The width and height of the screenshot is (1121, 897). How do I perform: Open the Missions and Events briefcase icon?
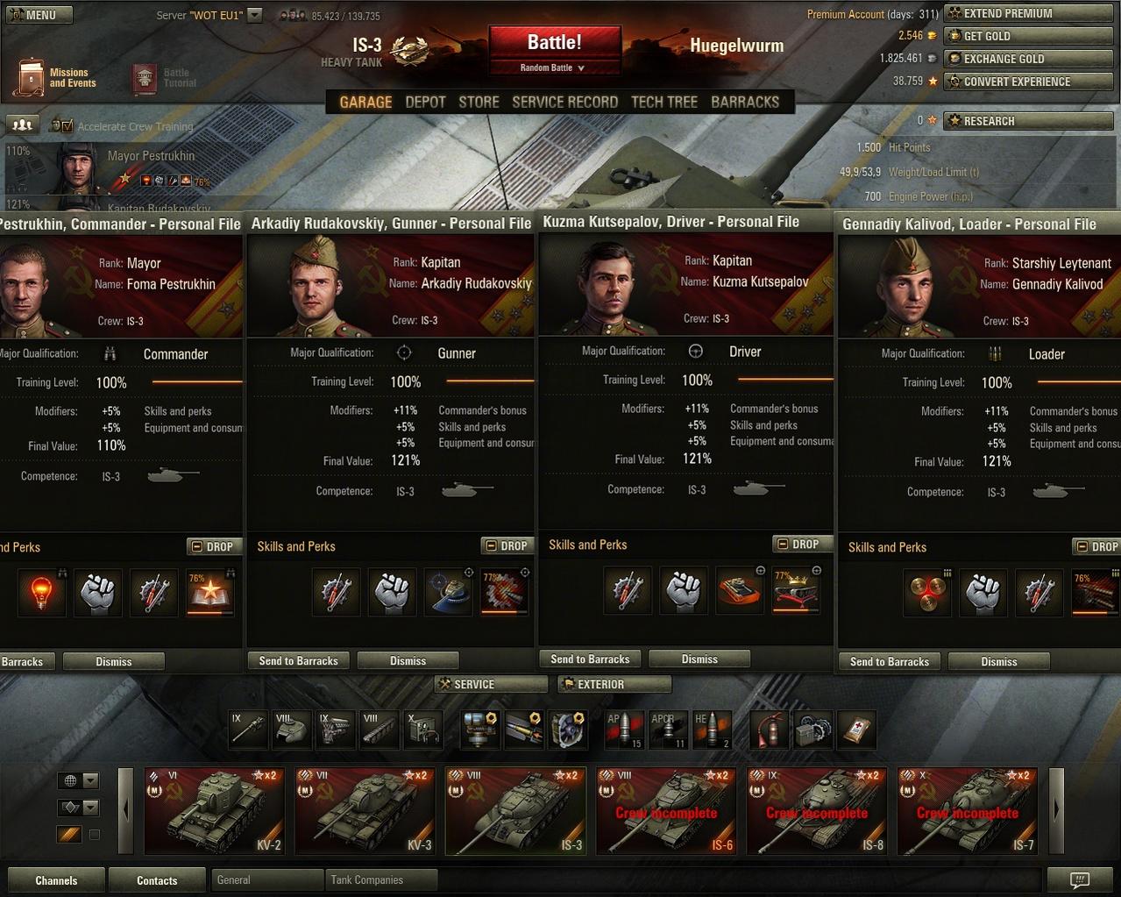[x=30, y=77]
